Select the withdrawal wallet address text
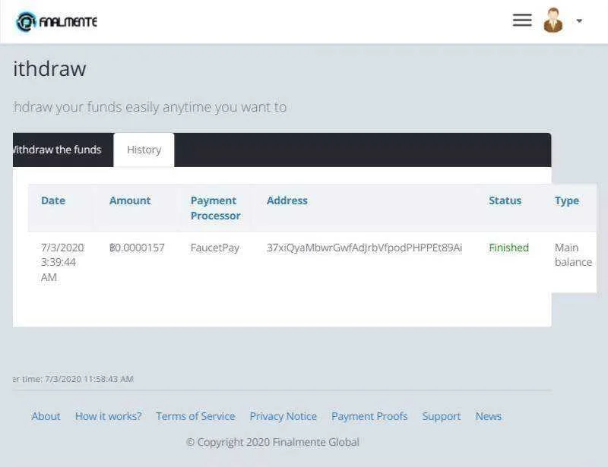This screenshot has height=467, width=608. pos(364,248)
